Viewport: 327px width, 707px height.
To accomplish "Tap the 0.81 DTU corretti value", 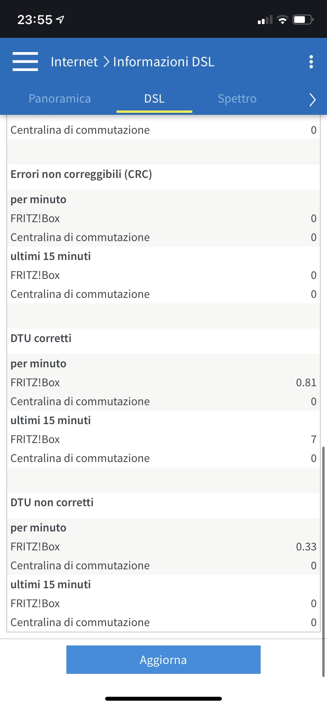I will pos(306,383).
